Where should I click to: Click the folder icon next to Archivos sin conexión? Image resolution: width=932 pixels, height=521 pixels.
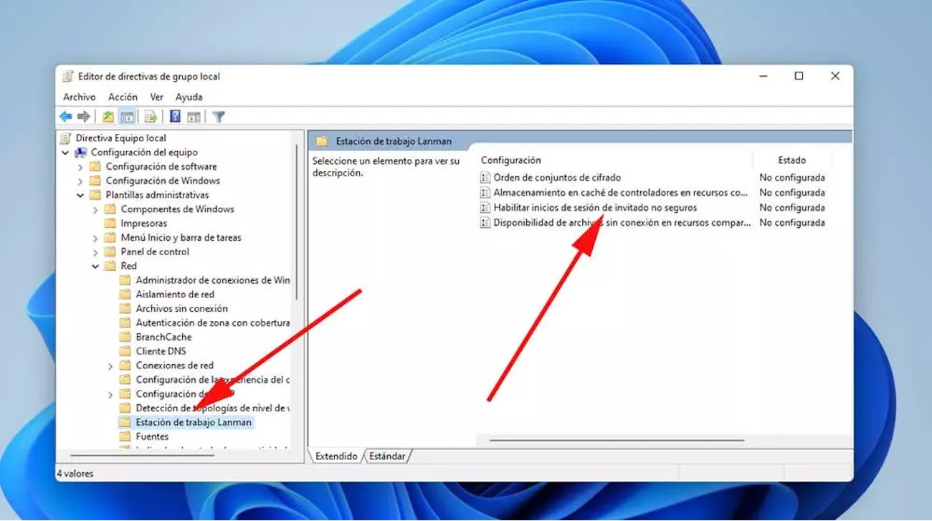point(125,309)
